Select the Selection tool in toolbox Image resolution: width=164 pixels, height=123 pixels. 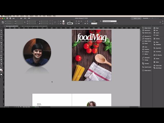click(x=1, y=28)
